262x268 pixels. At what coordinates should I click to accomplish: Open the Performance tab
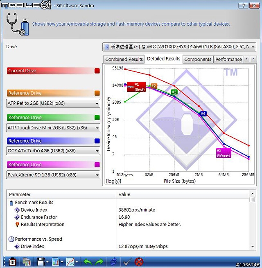click(x=228, y=59)
